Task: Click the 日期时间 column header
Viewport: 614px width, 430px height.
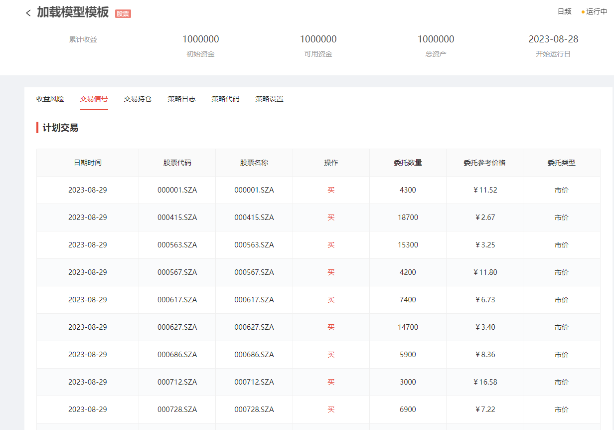Action: tap(88, 163)
